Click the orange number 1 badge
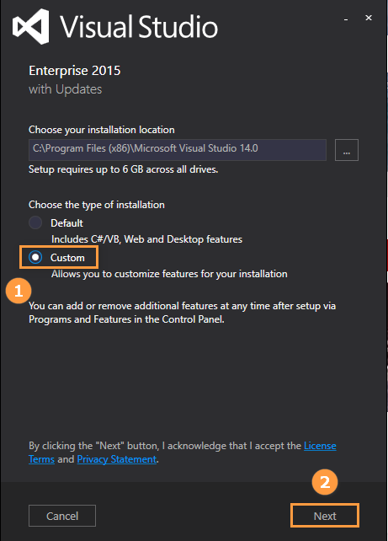 [x=19, y=291]
